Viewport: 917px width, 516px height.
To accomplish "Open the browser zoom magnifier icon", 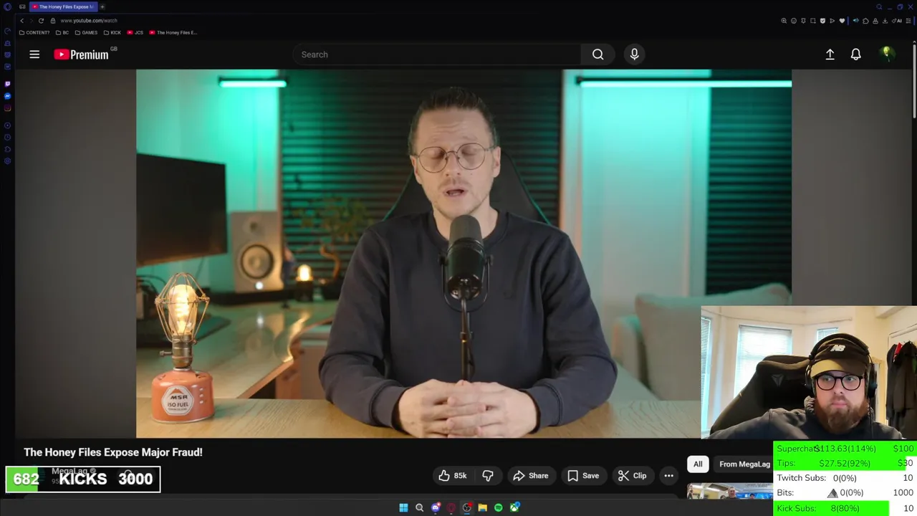I will [784, 21].
